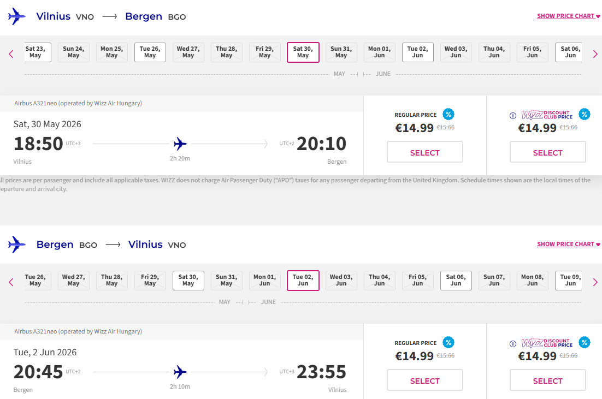Select the return WIZZ Discount Club fare

pos(548,380)
